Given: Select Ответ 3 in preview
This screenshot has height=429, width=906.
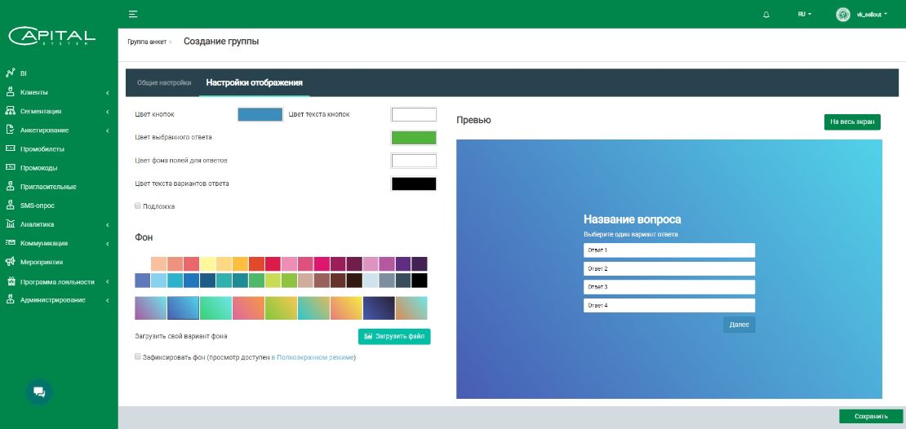Looking at the screenshot, I should click(669, 287).
